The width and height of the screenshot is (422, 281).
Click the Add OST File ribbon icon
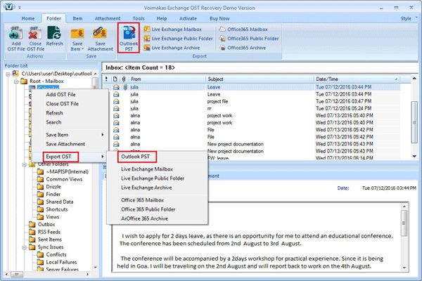pyautogui.click(x=16, y=39)
